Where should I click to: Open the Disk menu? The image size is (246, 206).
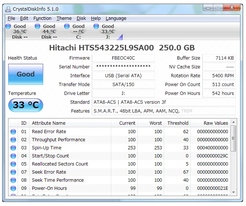(81, 18)
